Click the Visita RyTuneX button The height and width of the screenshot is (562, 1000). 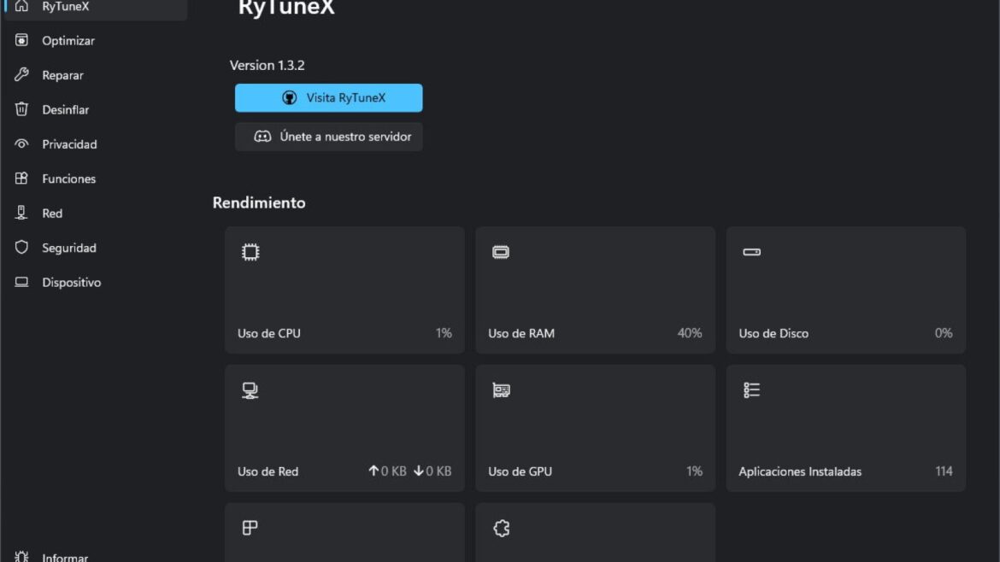pyautogui.click(x=328, y=97)
